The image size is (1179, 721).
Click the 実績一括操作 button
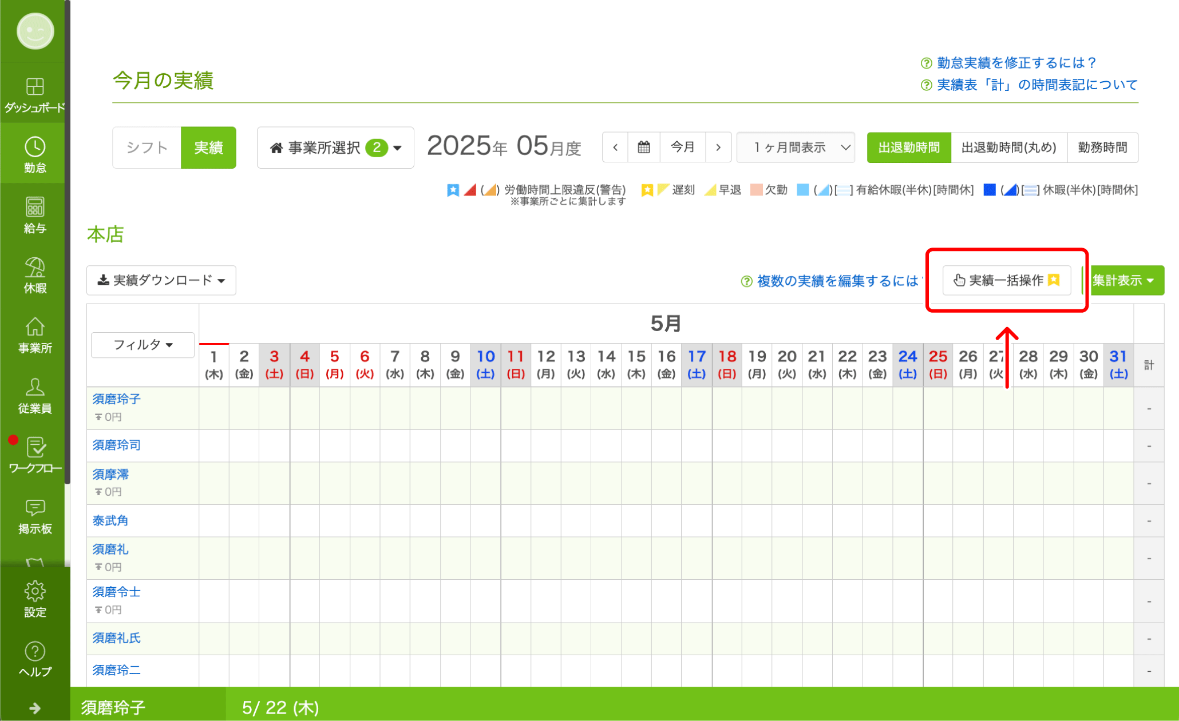pyautogui.click(x=1006, y=280)
